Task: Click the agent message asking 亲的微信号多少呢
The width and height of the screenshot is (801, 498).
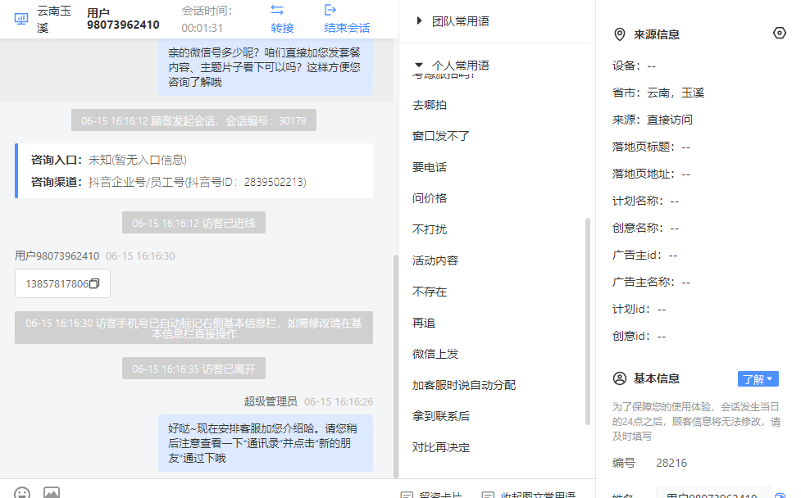Action: click(x=266, y=67)
